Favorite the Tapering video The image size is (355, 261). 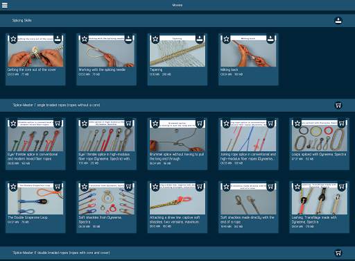tap(155, 39)
